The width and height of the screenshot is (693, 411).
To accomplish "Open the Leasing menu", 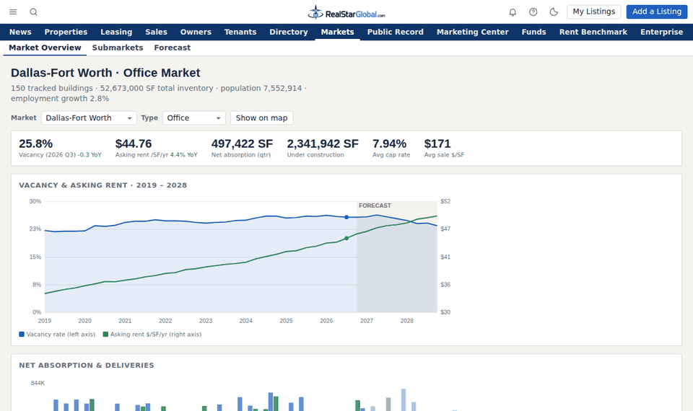I will [x=116, y=32].
